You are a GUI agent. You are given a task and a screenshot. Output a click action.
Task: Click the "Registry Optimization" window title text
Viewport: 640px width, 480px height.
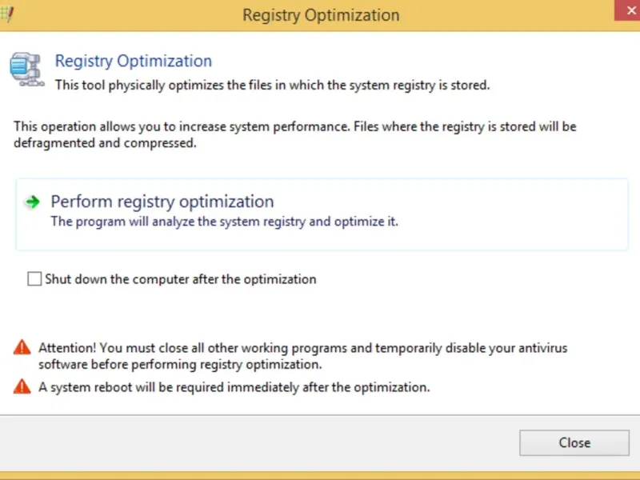[320, 15]
